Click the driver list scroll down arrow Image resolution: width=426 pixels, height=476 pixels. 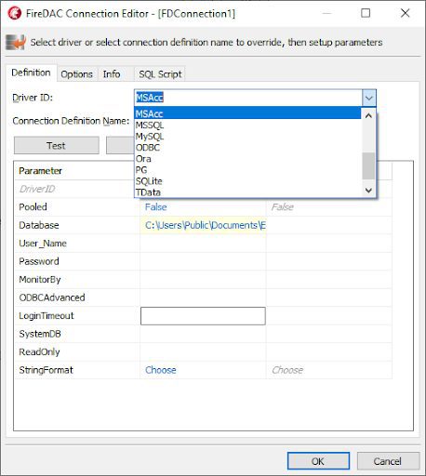(368, 190)
